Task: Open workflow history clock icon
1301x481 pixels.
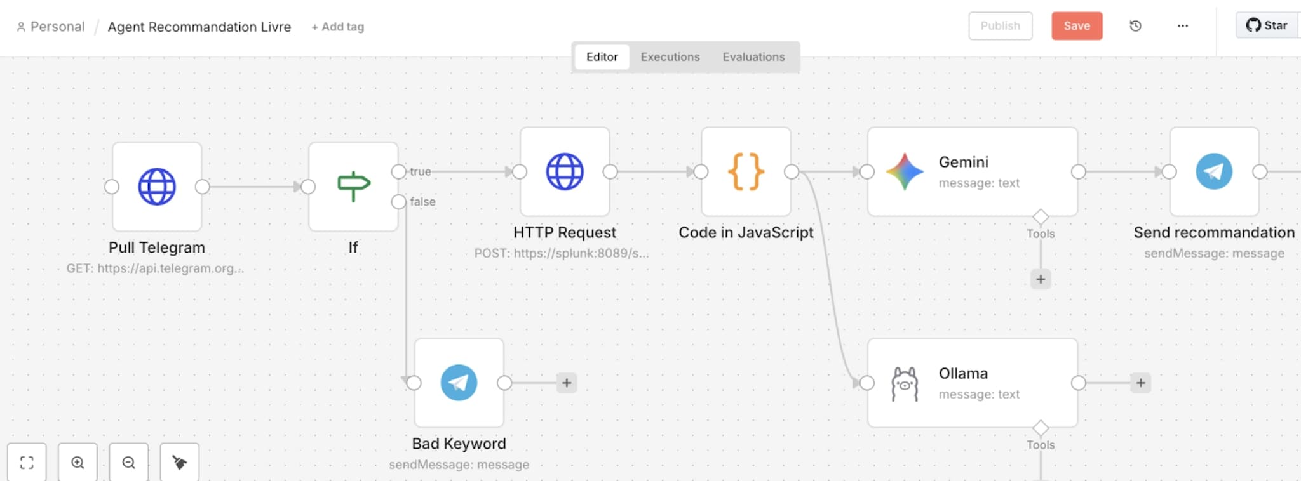Action: [1135, 26]
